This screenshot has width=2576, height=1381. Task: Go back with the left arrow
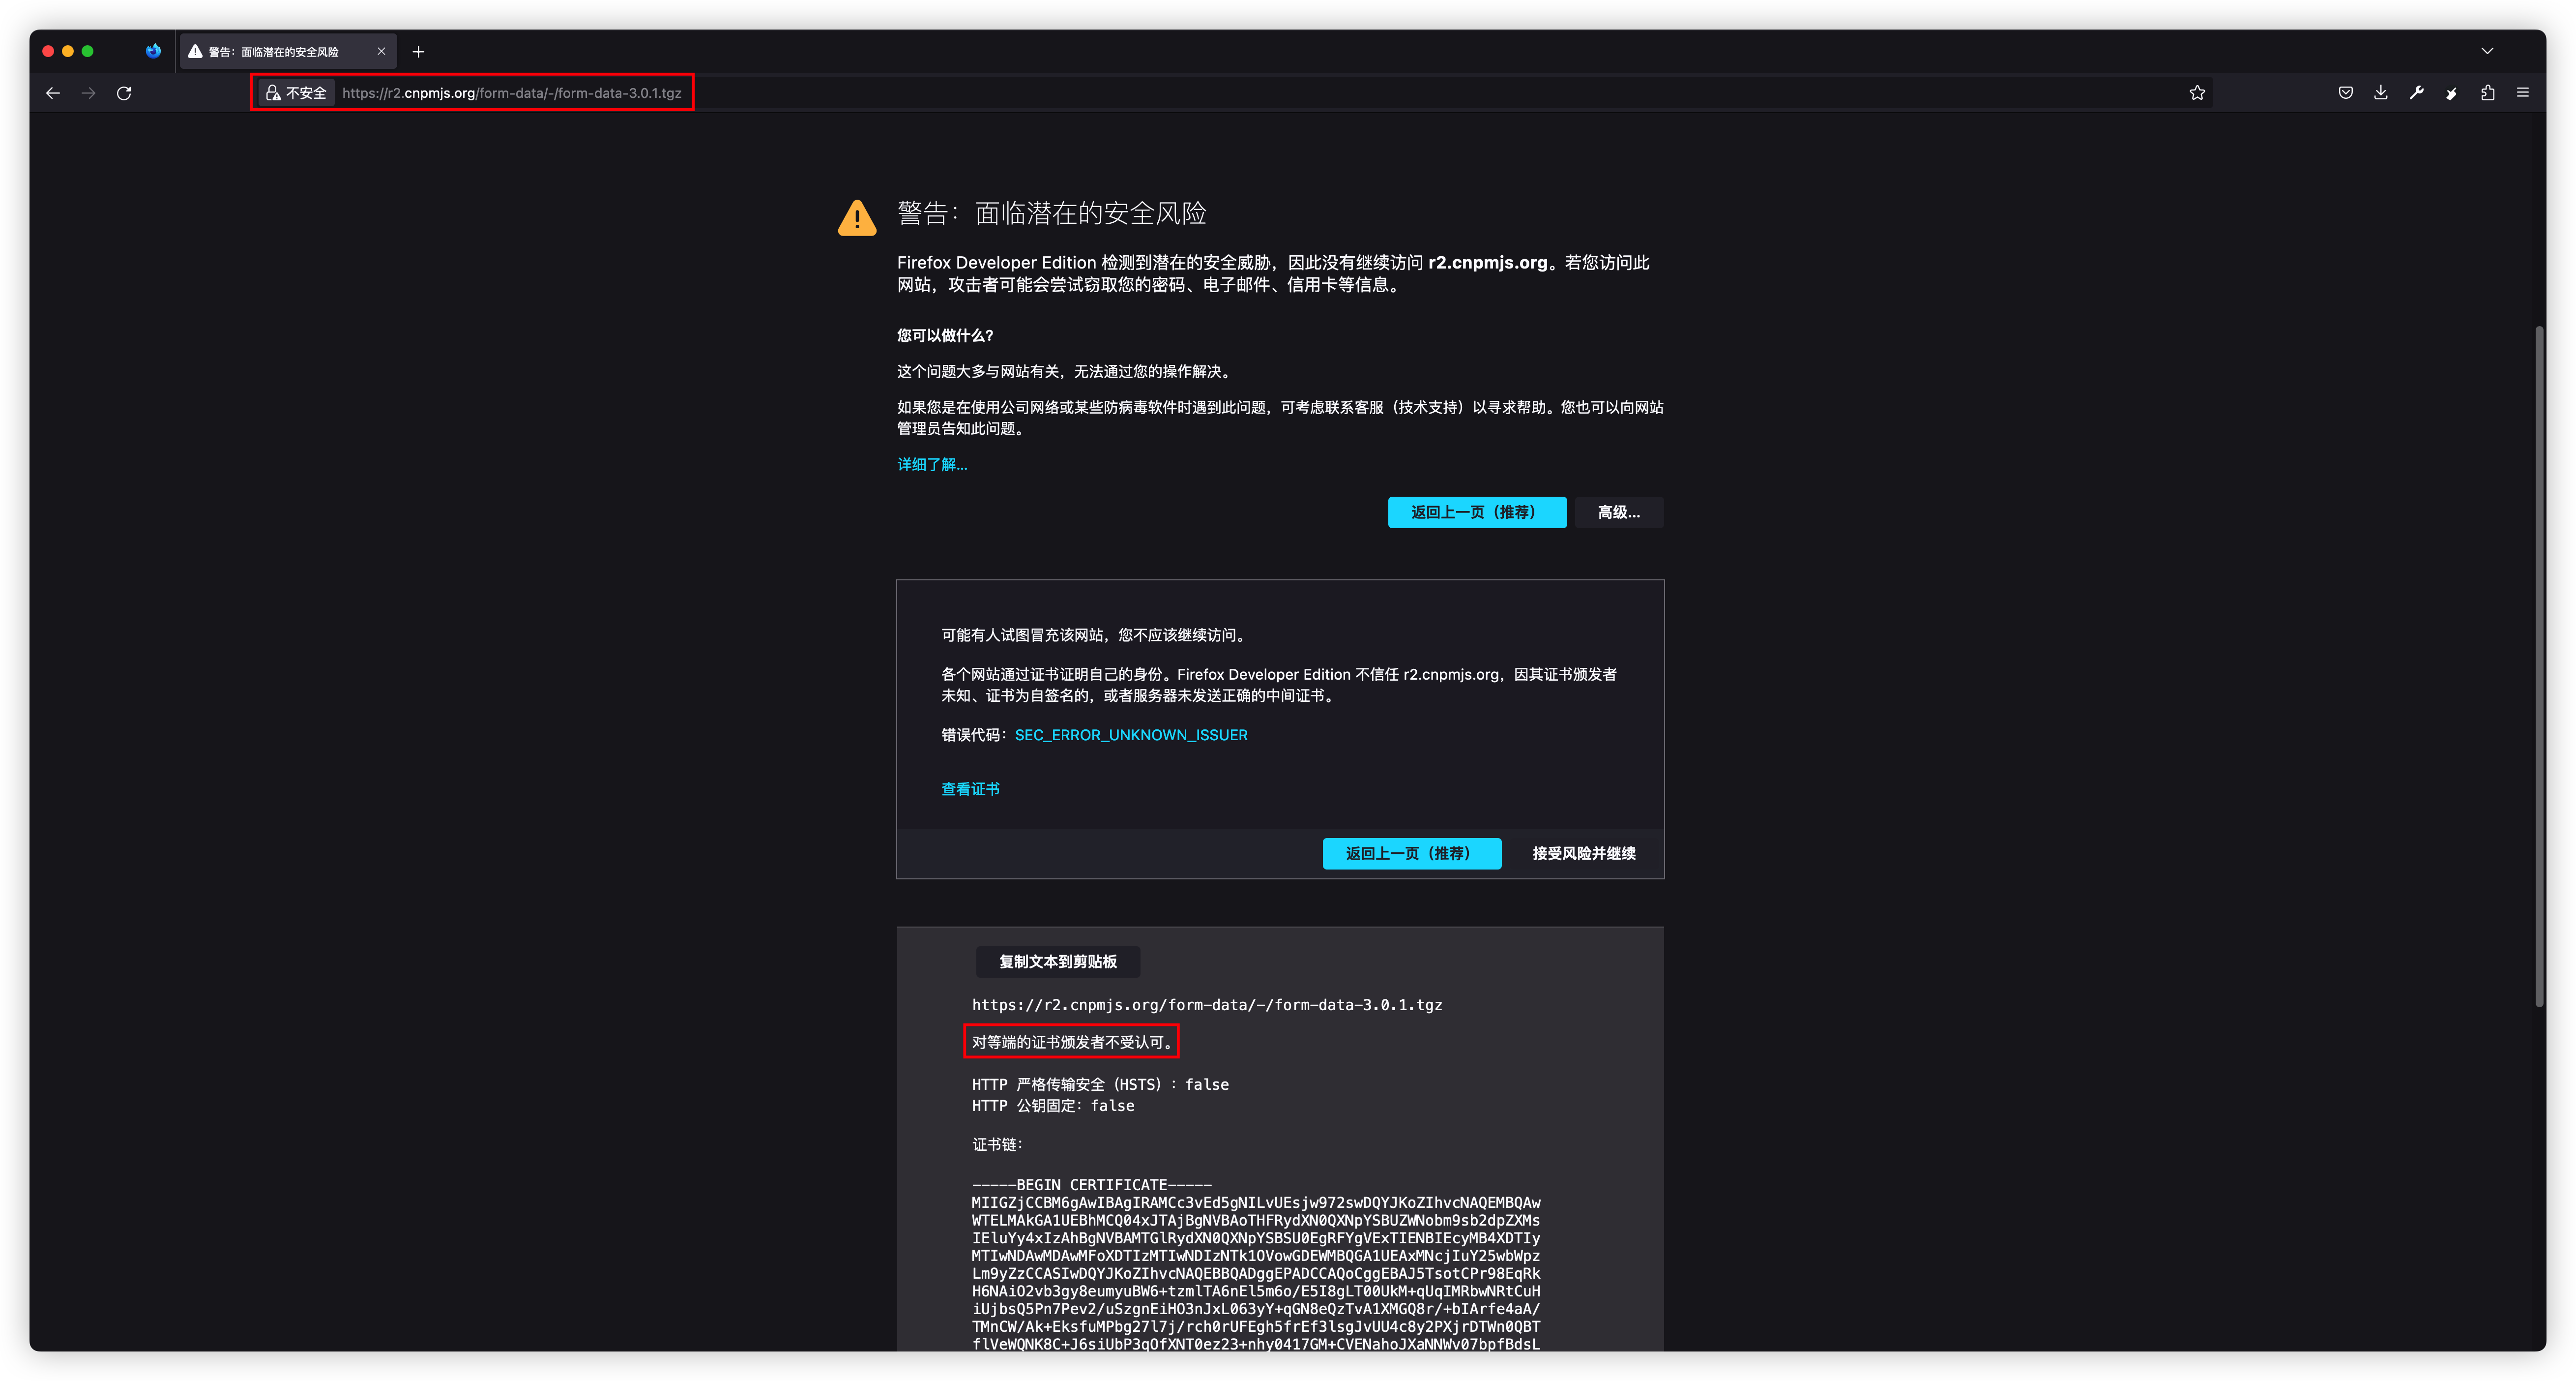click(53, 93)
